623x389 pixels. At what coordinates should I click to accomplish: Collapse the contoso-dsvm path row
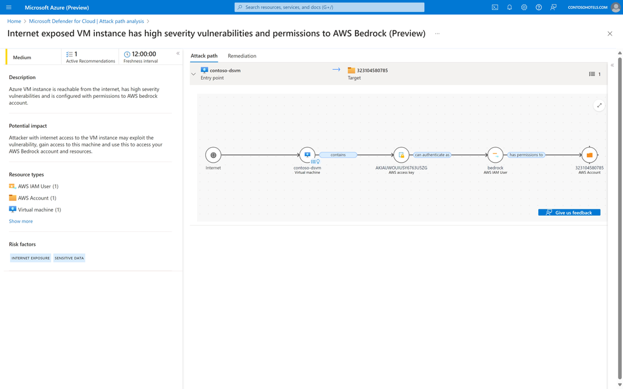(193, 74)
